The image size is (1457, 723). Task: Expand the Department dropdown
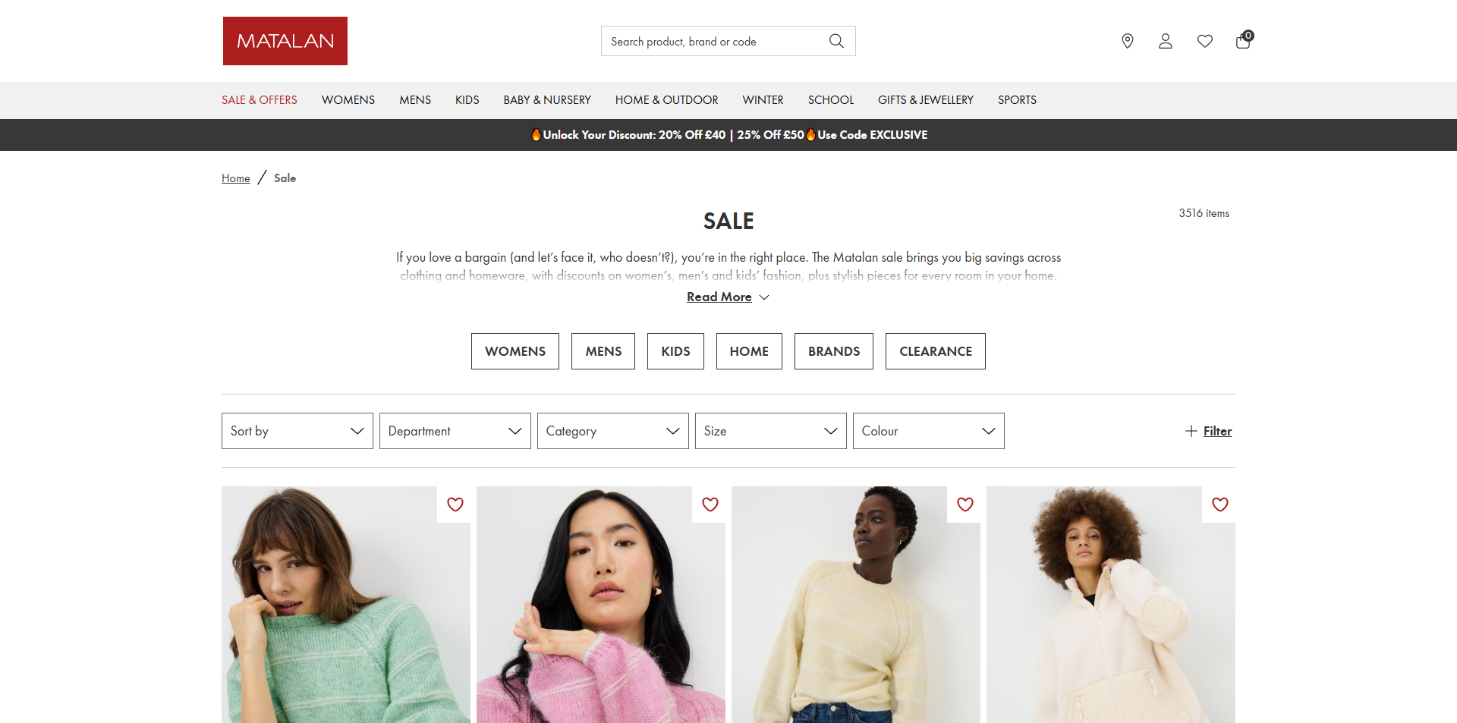click(x=455, y=431)
